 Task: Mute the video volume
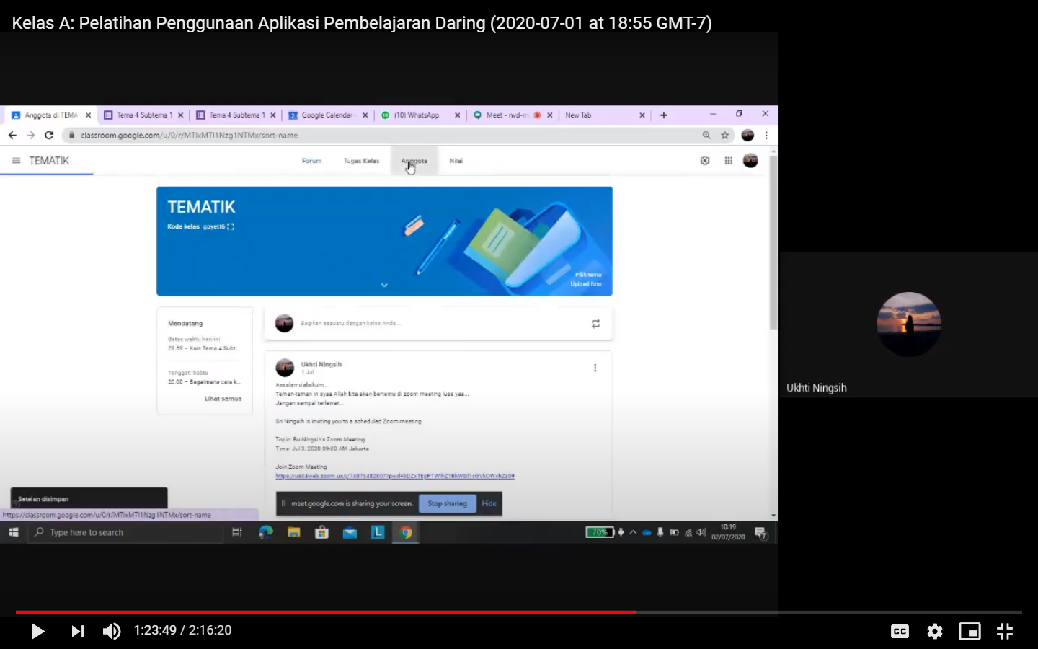[x=112, y=632]
